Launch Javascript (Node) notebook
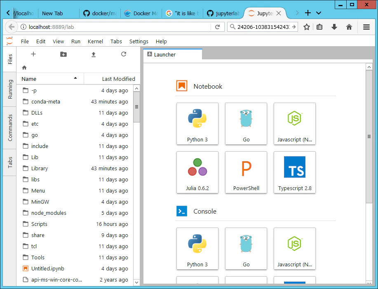 pos(295,124)
